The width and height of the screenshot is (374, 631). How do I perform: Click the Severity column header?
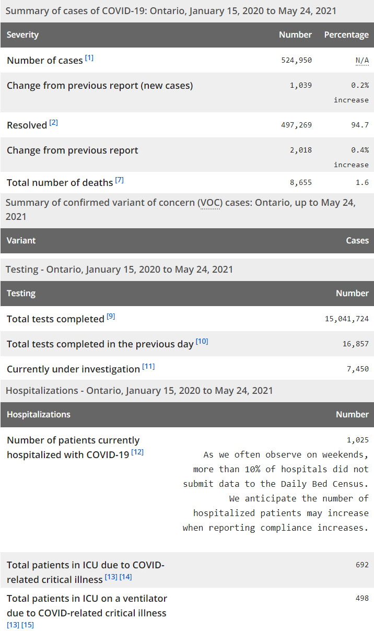point(23,35)
